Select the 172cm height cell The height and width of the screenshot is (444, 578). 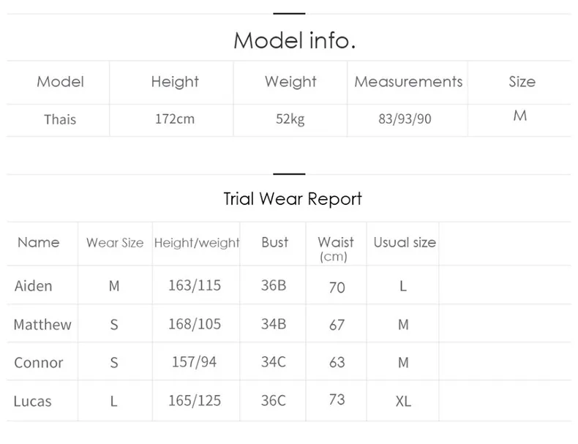[175, 118]
